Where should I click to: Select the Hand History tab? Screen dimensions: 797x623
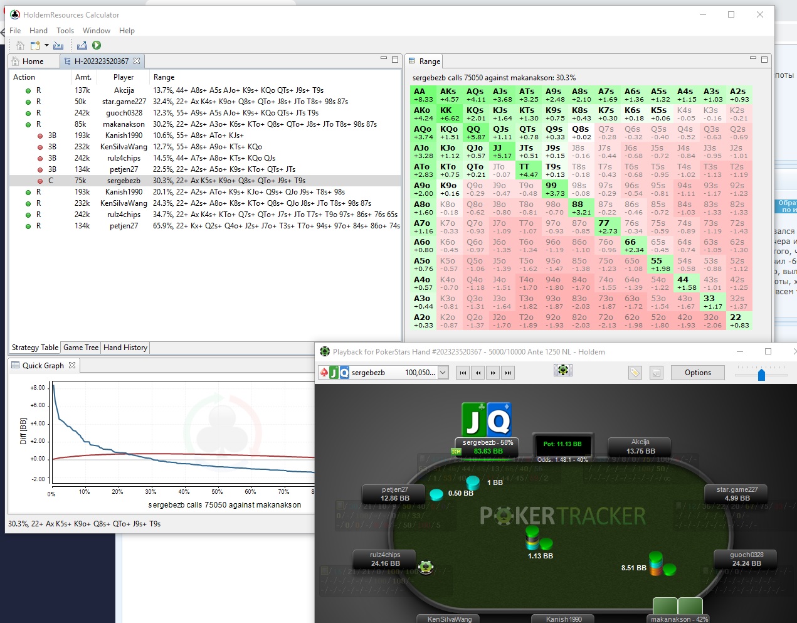[125, 348]
